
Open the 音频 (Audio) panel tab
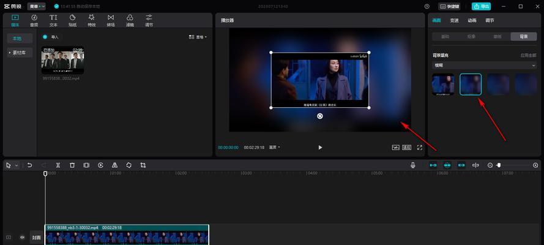(34, 20)
